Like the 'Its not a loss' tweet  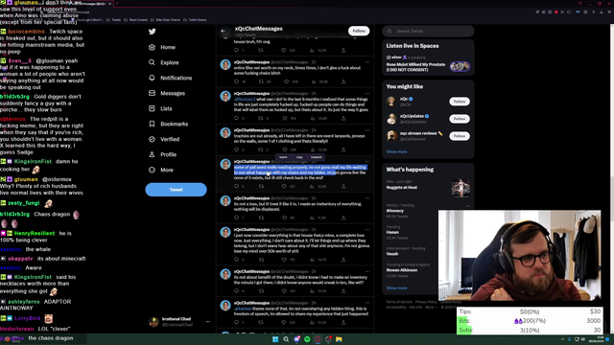pos(284,218)
